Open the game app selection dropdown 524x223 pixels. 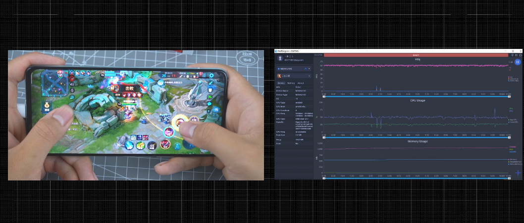pyautogui.click(x=294, y=76)
